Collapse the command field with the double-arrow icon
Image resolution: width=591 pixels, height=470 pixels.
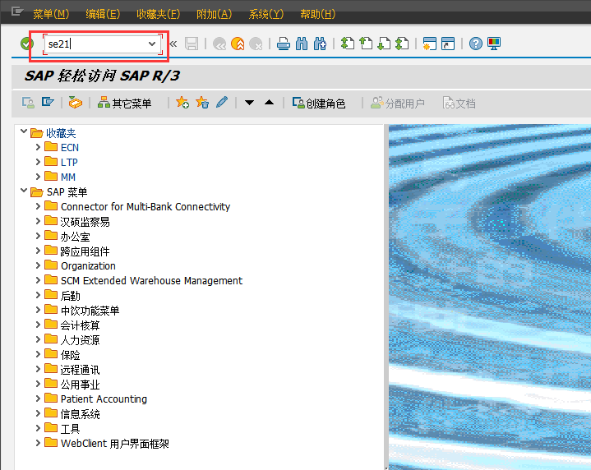[x=173, y=44]
